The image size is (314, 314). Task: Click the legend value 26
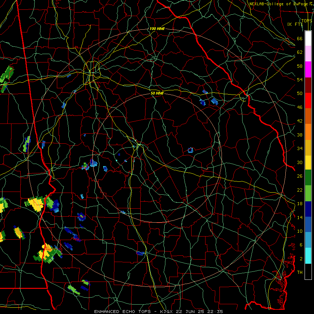pyautogui.click(x=300, y=176)
